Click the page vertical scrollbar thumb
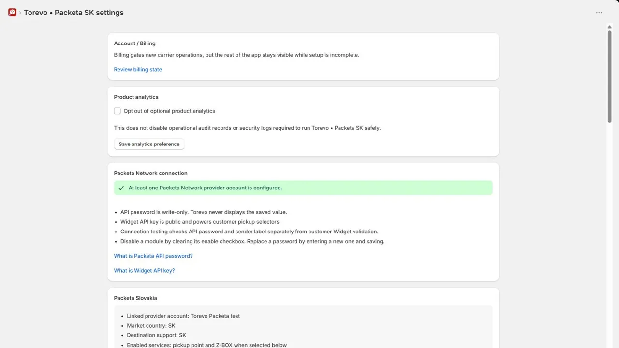619x348 pixels. tap(610, 77)
